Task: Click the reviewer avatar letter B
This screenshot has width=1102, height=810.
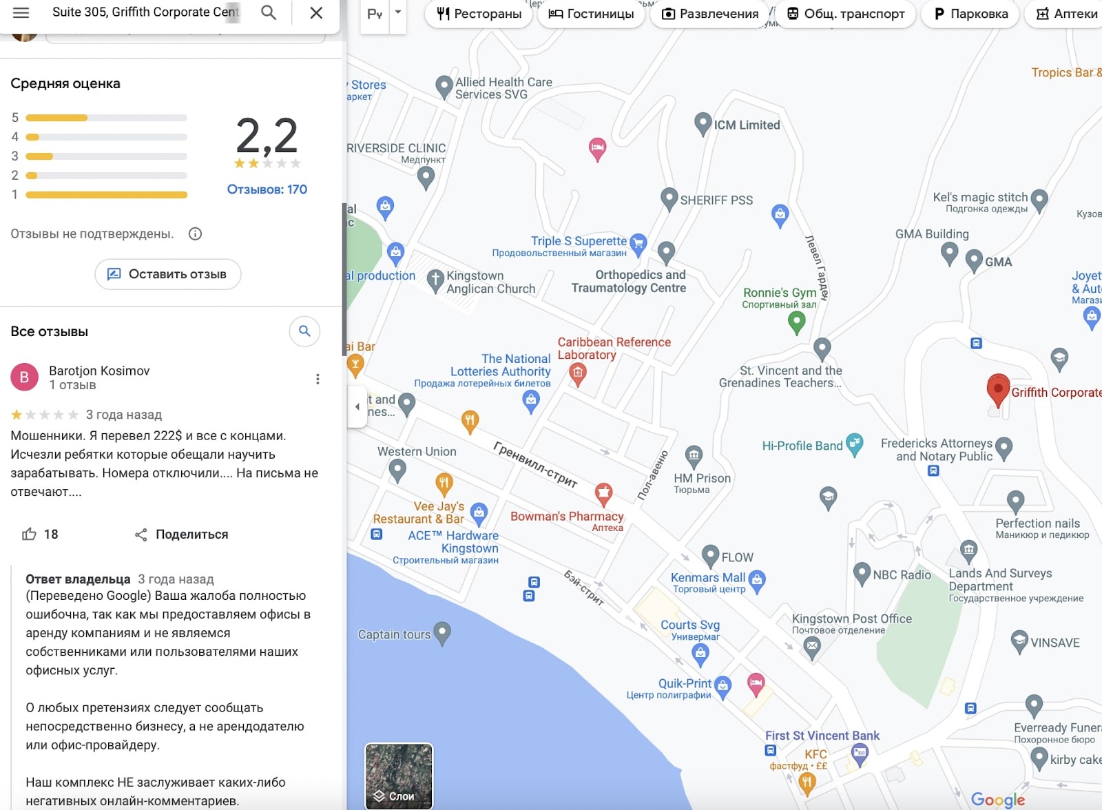Action: click(24, 377)
